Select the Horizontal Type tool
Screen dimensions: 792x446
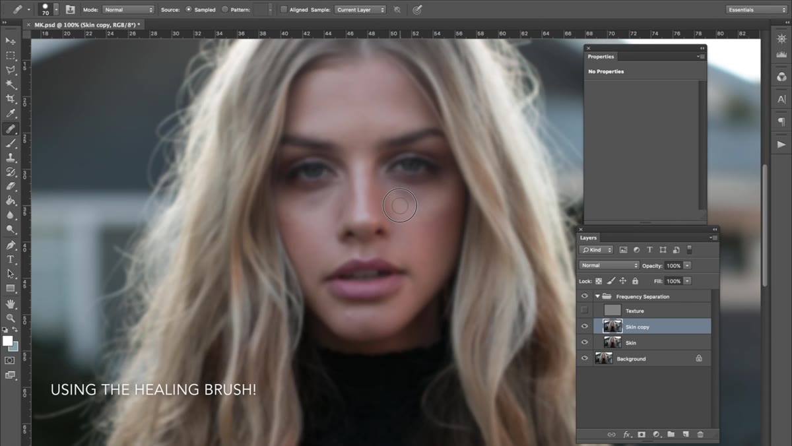pos(11,259)
